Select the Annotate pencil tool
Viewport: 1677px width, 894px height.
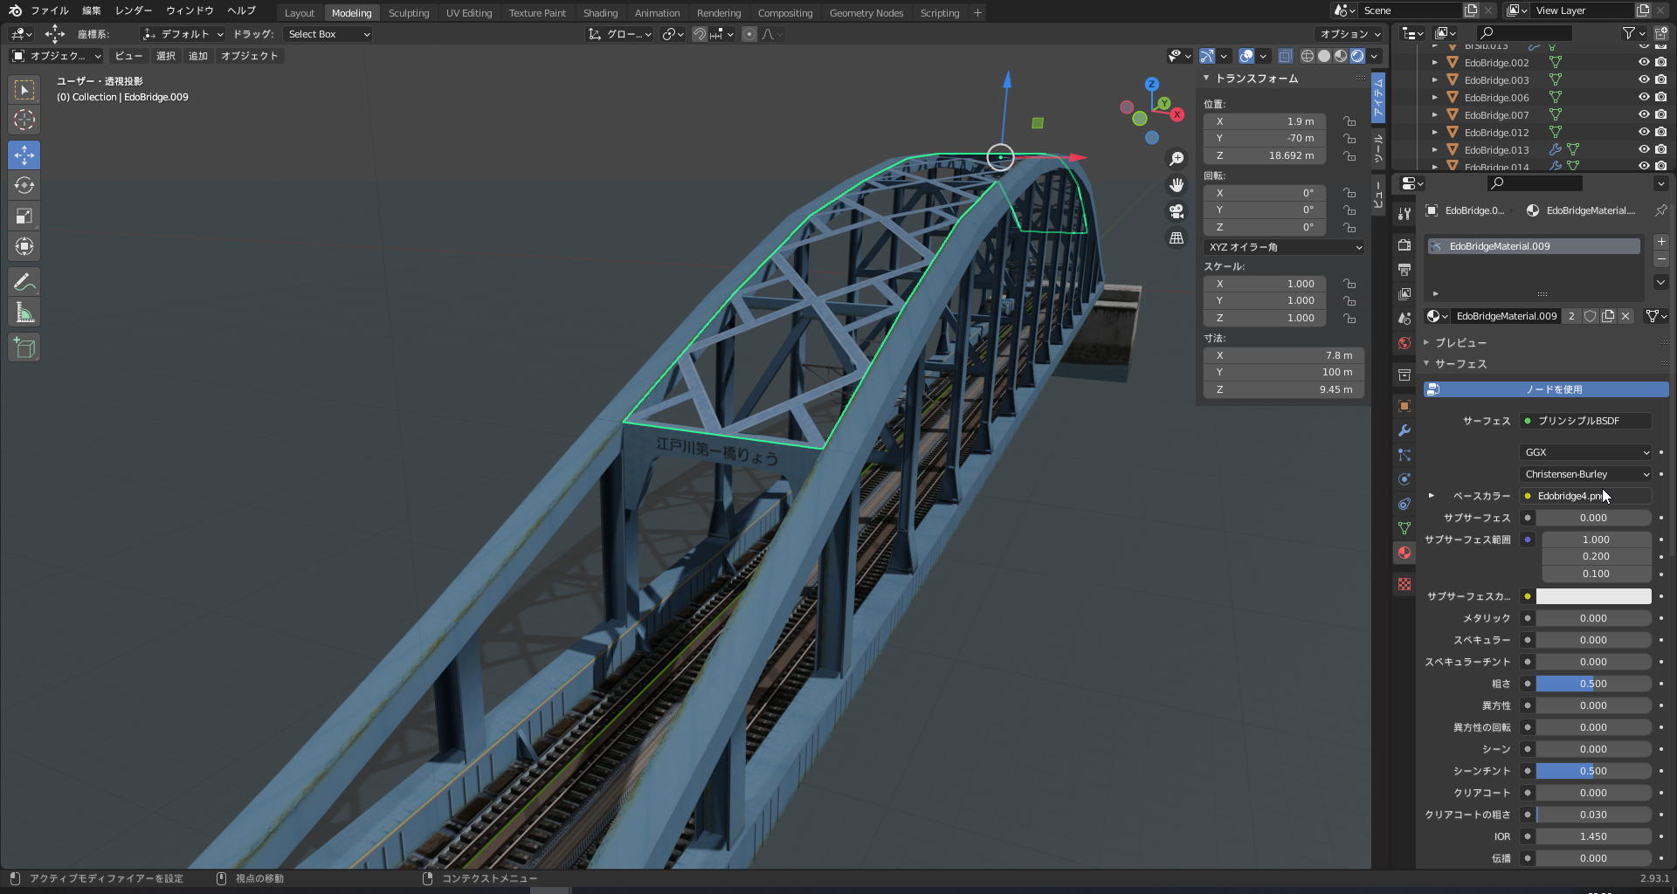tap(24, 282)
